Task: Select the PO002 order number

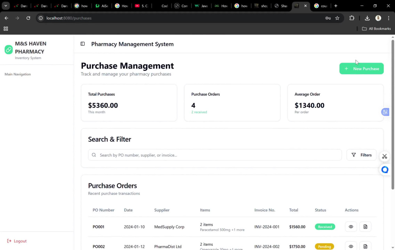Action: [x=99, y=246]
